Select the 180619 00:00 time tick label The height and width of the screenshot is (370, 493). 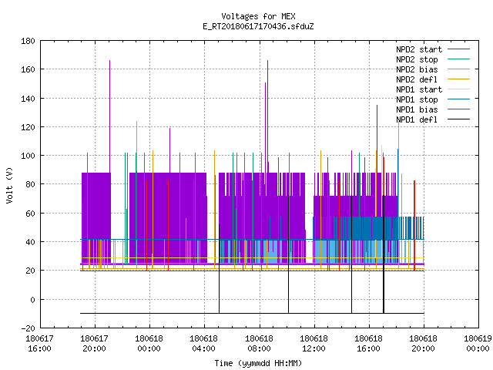pos(478,344)
